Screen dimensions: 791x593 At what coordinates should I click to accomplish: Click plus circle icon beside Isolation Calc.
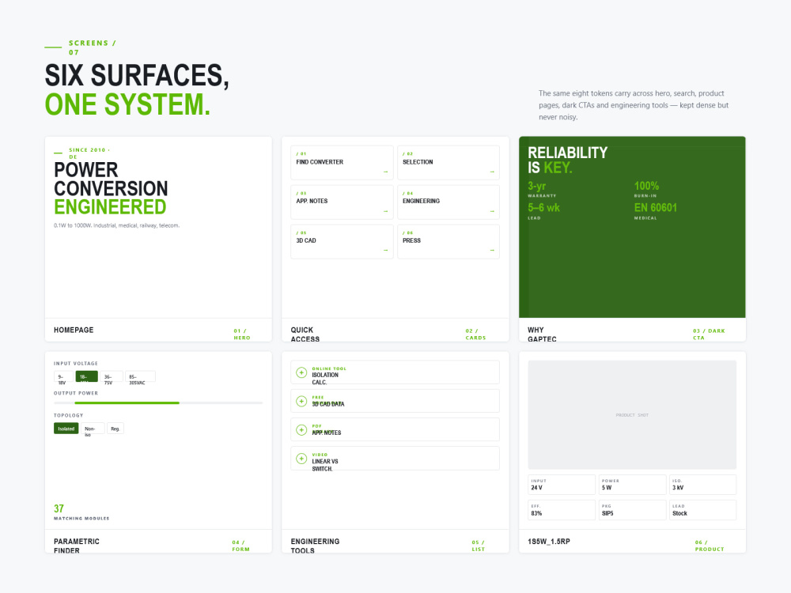301,372
